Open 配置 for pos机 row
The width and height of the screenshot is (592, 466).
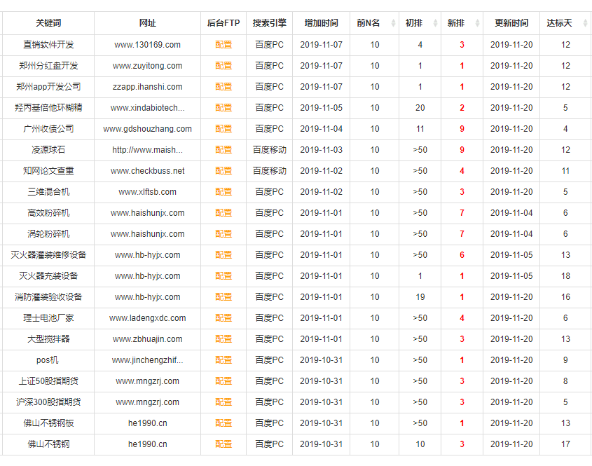tap(223, 360)
